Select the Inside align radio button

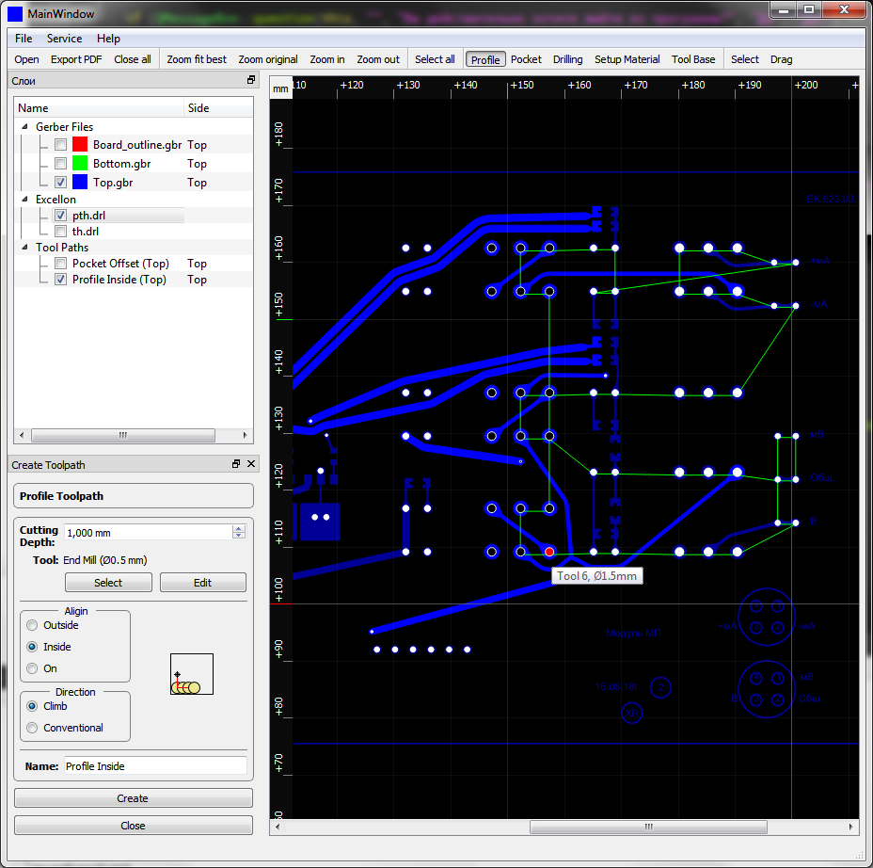pyautogui.click(x=32, y=646)
